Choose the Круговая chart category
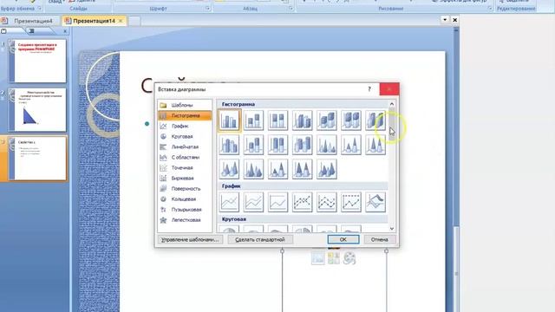Screen dimensions: 555x312 pos(185,137)
